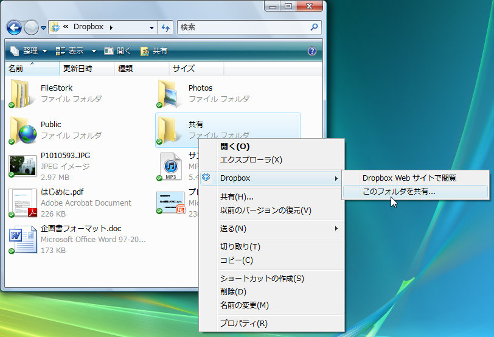
Task: Click the greyed Forward navigation arrow
Action: point(31,28)
